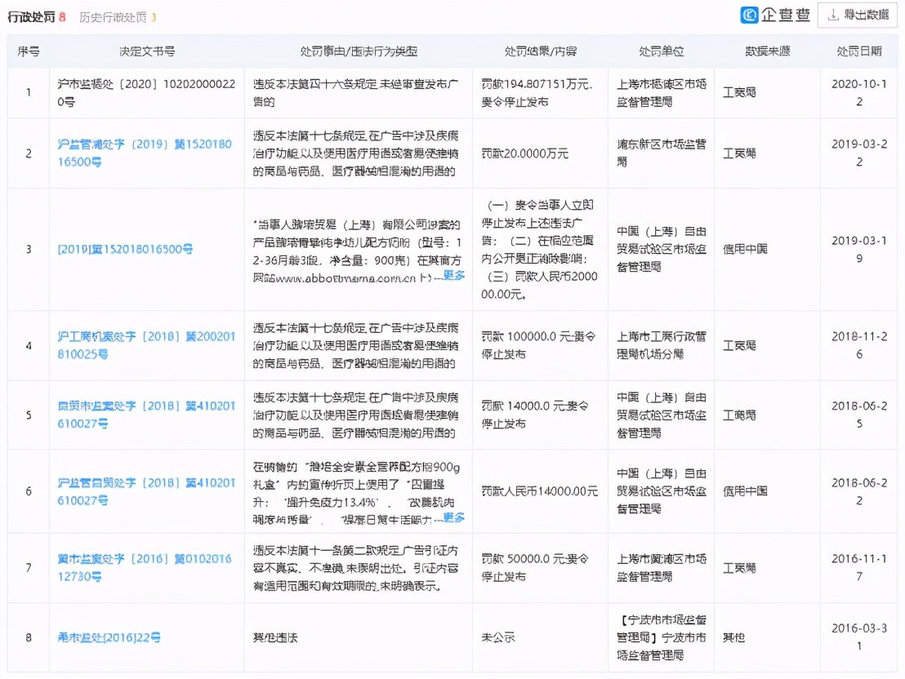Image resolution: width=905 pixels, height=679 pixels.
Task: Open row 5's 自贸市监案处〔2018〕 document link
Action: click(145, 414)
